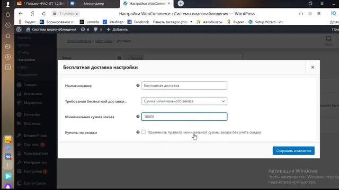Switch to the Мессенджер tab

[93, 4]
